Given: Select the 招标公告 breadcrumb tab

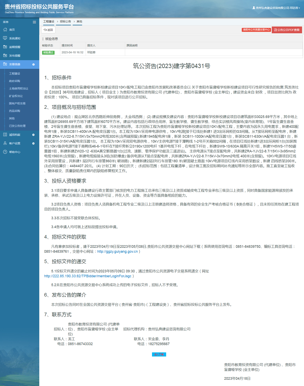Looking at the screenshot, I should pyautogui.click(x=65, y=22).
